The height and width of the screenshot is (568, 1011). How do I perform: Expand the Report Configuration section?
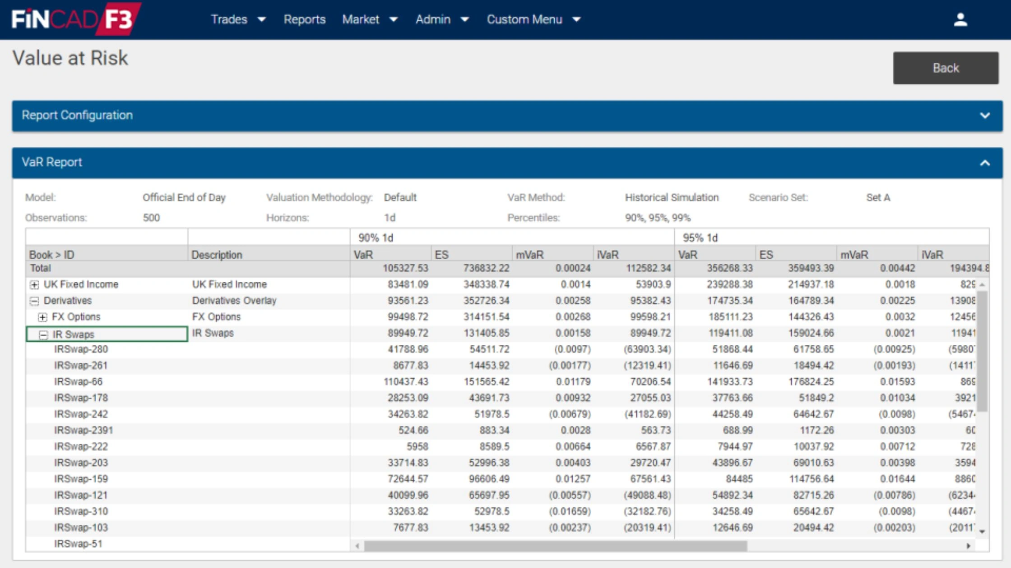pyautogui.click(x=985, y=115)
